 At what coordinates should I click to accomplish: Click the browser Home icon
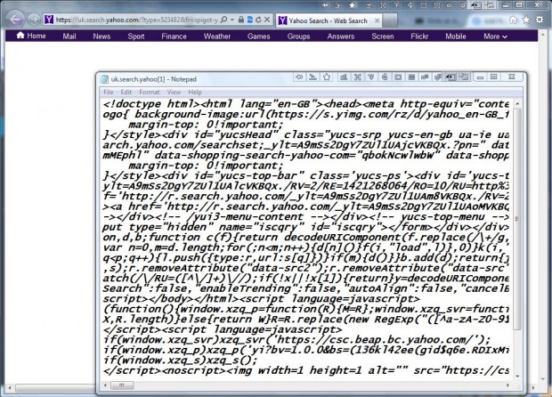point(513,20)
